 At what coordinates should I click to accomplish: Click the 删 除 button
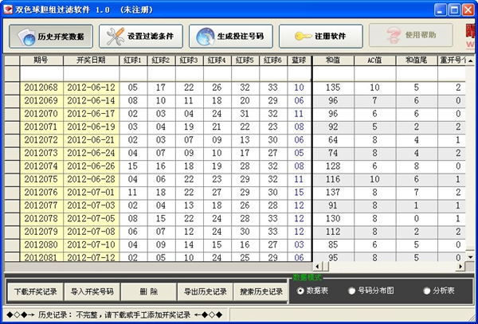point(149,291)
